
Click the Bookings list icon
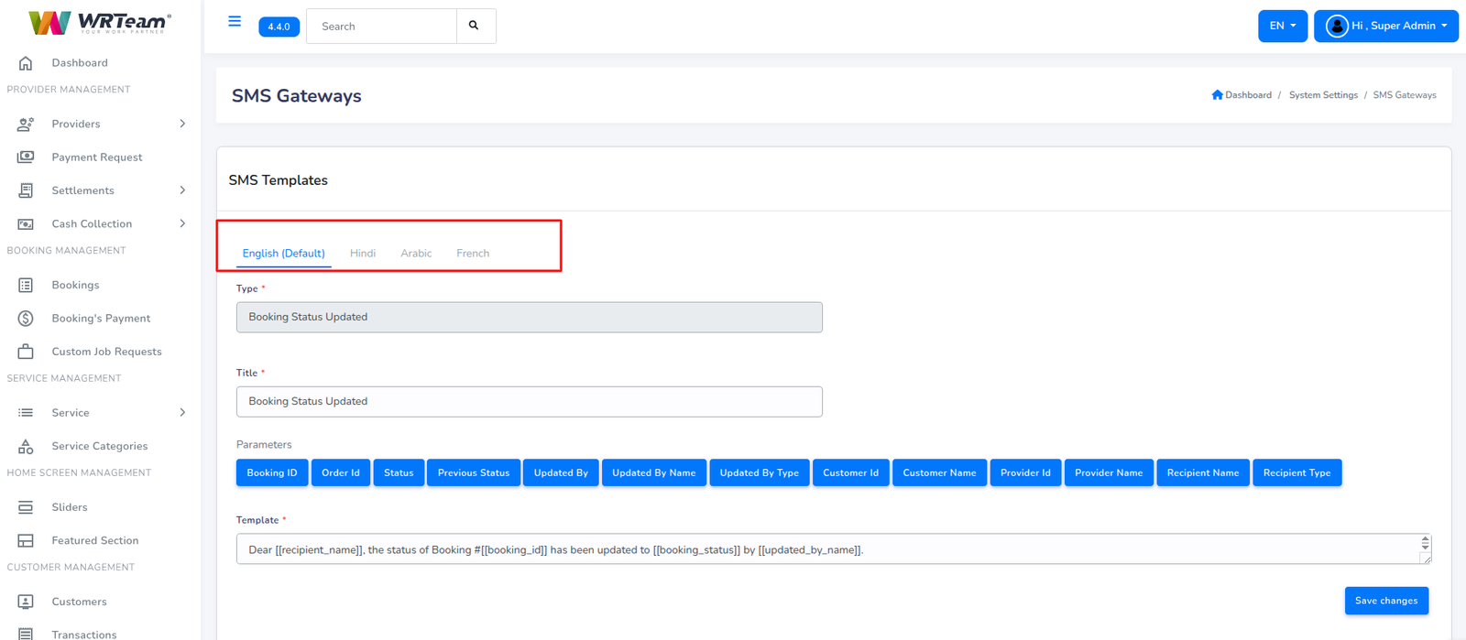pos(26,285)
